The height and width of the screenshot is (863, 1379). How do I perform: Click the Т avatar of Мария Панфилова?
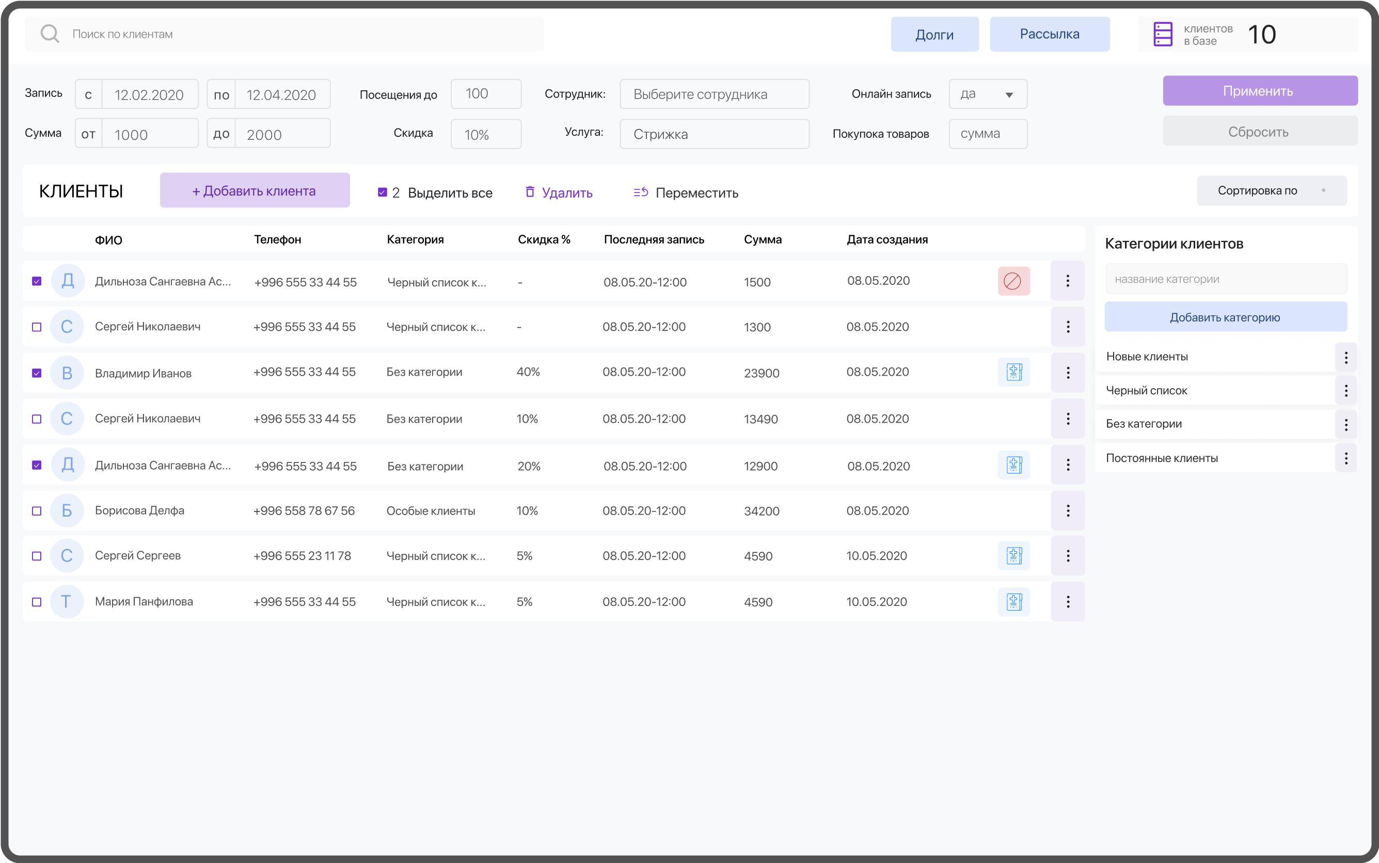point(67,602)
